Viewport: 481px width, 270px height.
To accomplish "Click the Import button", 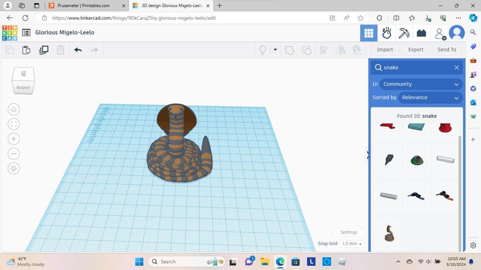I will tap(385, 50).
